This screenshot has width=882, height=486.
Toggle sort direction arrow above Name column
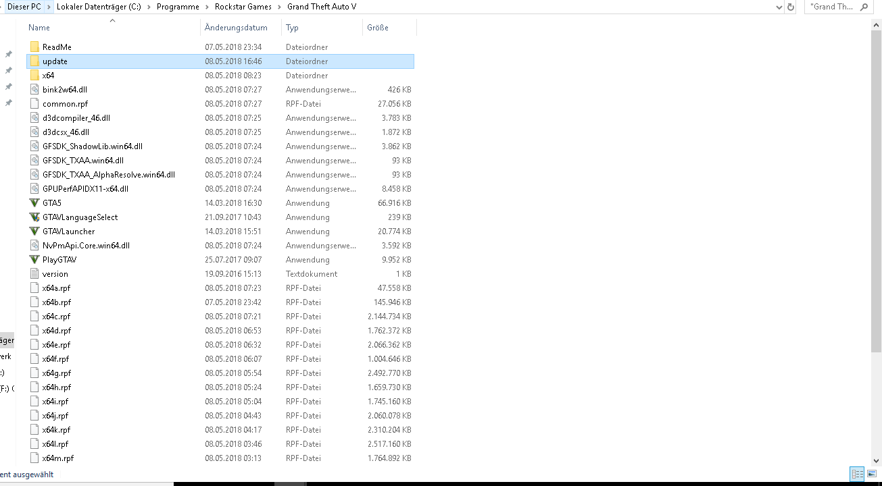tap(113, 20)
